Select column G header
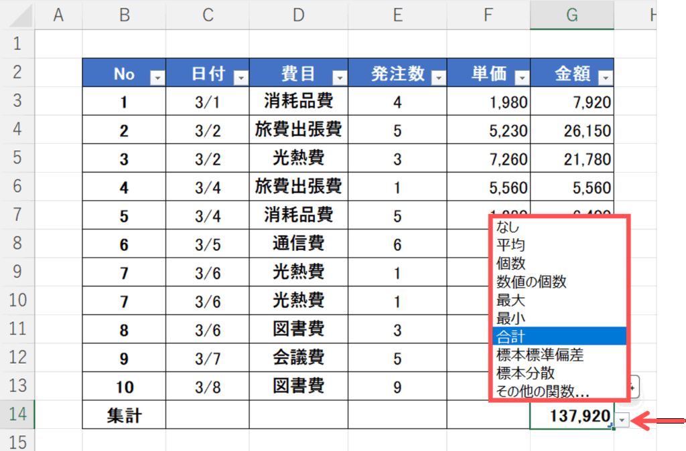686x451 pixels. pyautogui.click(x=571, y=15)
